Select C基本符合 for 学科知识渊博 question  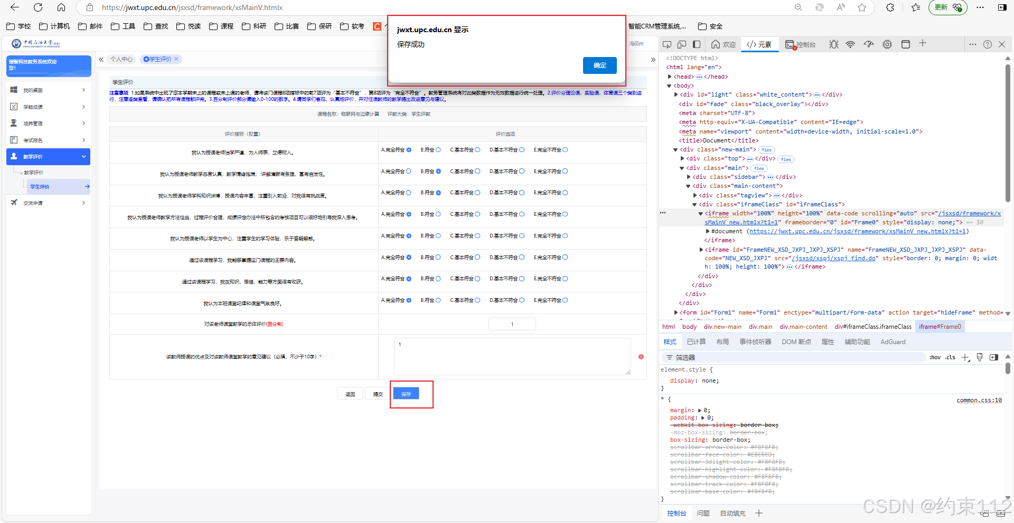(x=477, y=193)
